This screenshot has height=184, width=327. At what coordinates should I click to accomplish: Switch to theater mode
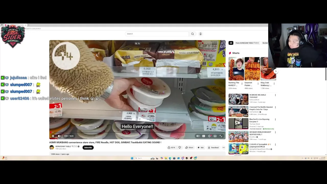click(x=215, y=136)
